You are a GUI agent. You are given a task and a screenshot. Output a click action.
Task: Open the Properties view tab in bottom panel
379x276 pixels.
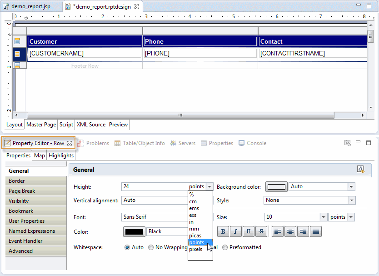pyautogui.click(x=217, y=143)
